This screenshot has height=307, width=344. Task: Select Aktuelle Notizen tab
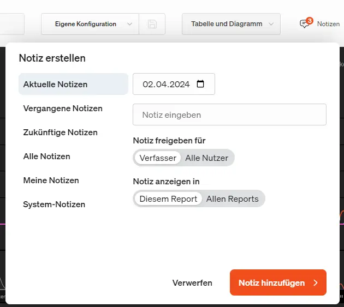73,84
